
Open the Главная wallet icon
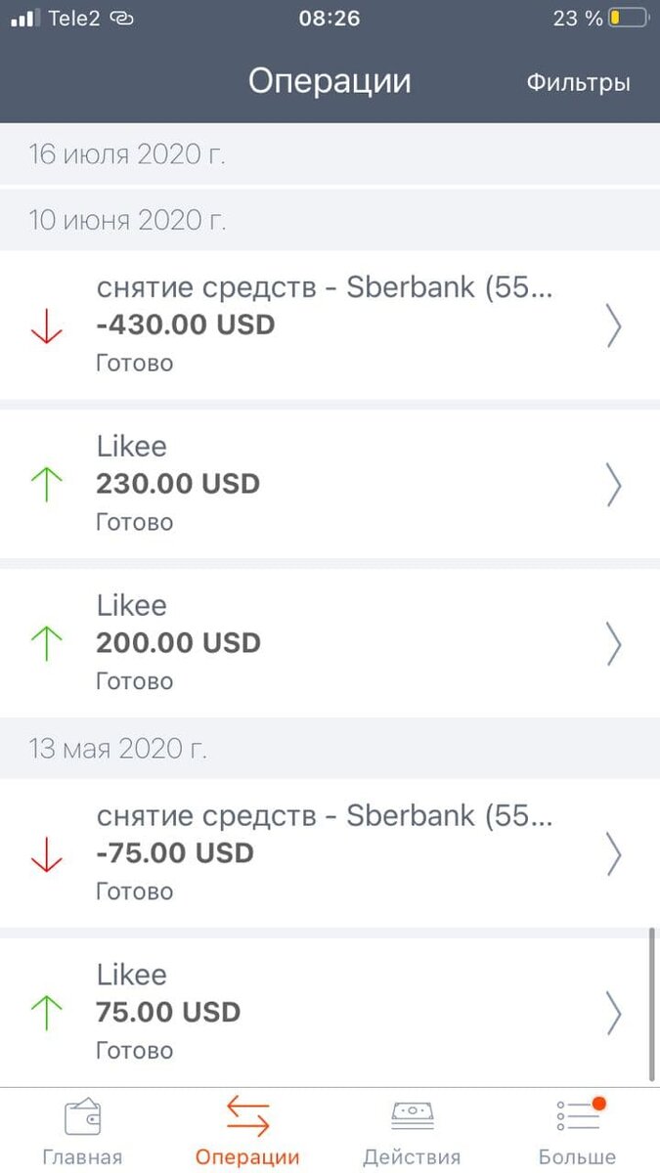tap(82, 1114)
